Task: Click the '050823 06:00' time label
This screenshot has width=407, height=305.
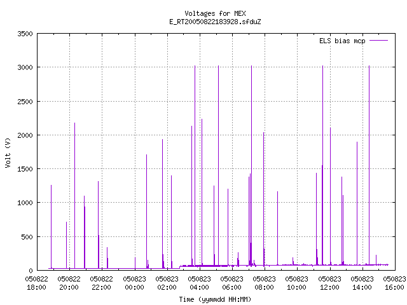Action: (x=231, y=283)
